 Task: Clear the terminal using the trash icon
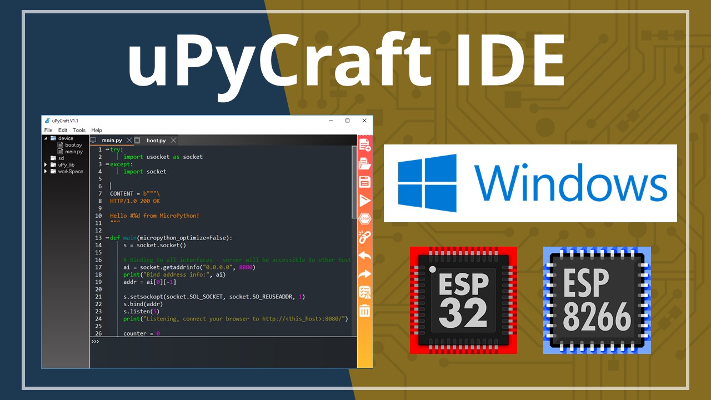click(x=364, y=311)
